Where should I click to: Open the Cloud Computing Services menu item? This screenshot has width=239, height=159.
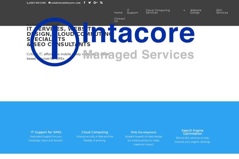click(158, 12)
